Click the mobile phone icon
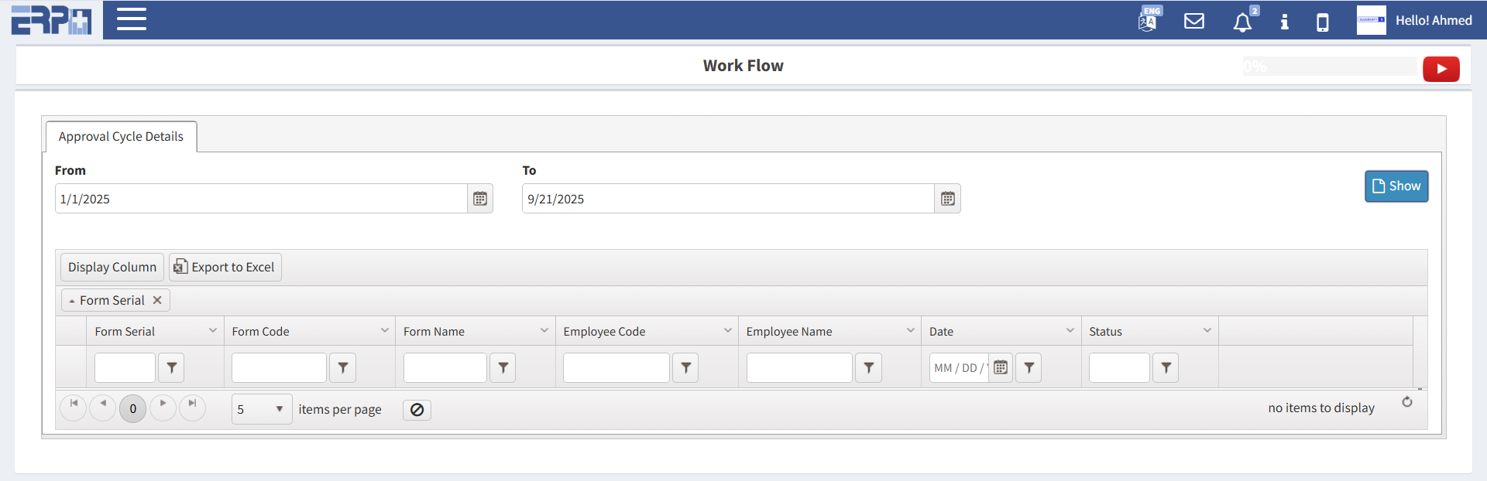Viewport: 1487px width, 481px height. (x=1323, y=22)
